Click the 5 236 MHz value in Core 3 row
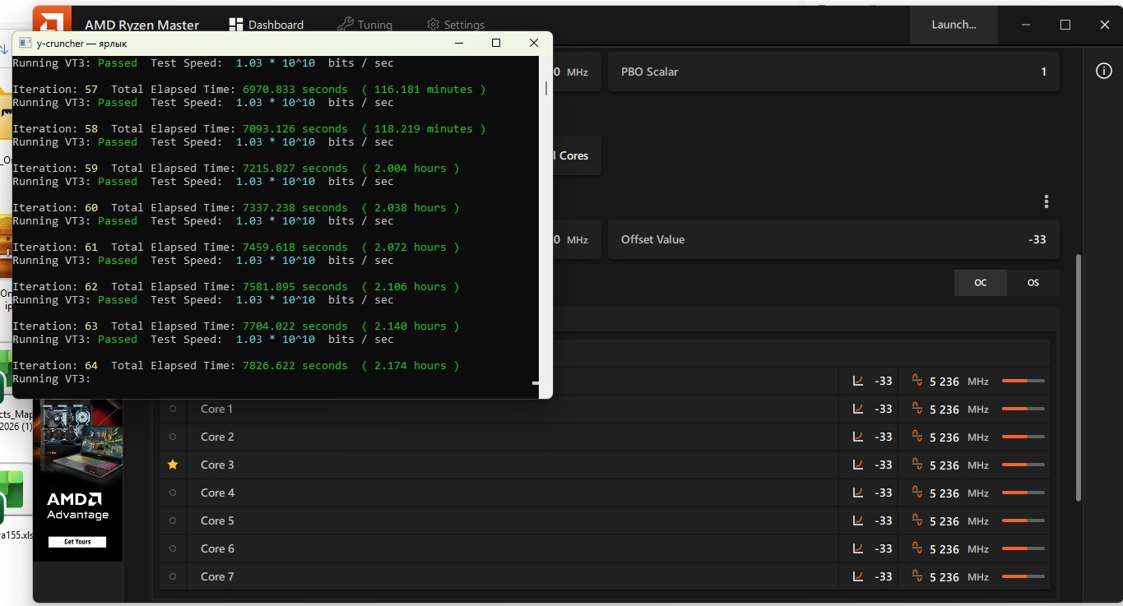 pos(959,465)
